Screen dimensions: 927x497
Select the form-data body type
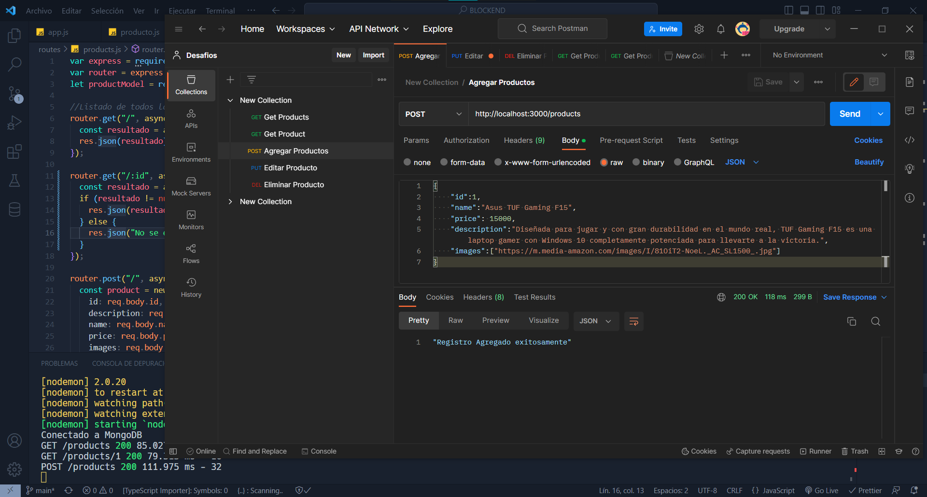pyautogui.click(x=463, y=163)
